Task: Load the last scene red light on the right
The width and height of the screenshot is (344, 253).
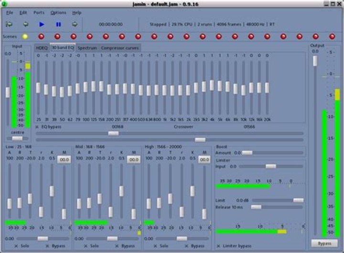Action: click(x=332, y=37)
